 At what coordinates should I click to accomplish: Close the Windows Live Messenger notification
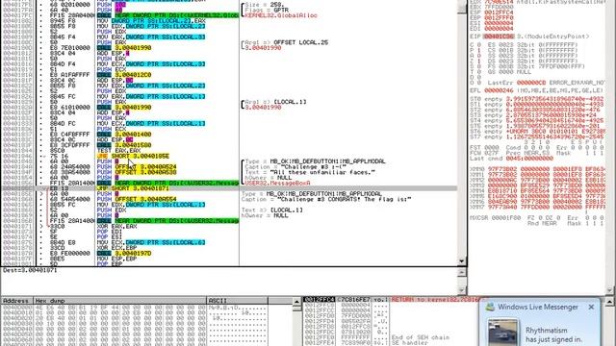(x=591, y=308)
